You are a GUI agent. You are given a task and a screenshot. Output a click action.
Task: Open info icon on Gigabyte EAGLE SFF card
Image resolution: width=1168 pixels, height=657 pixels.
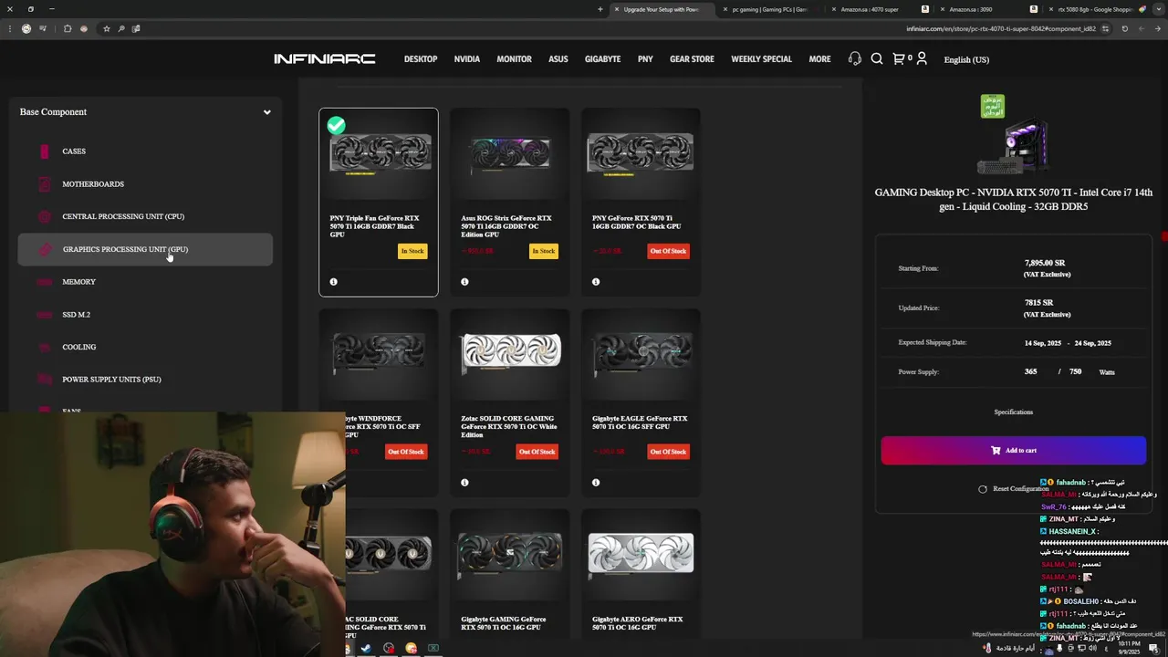[x=596, y=483]
